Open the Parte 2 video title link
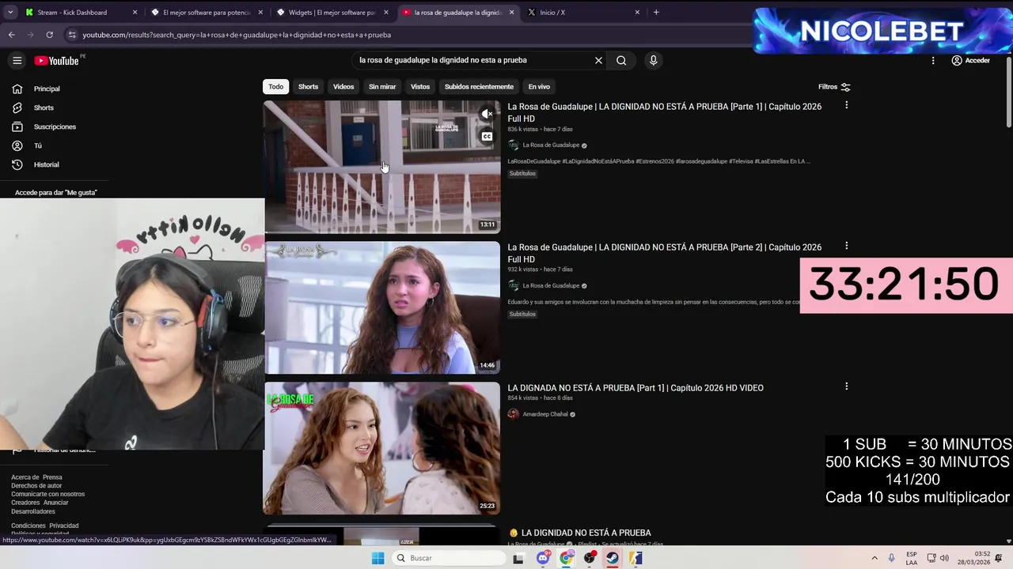 coord(664,253)
